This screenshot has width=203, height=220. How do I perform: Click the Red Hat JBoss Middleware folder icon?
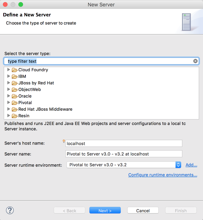point(15,109)
